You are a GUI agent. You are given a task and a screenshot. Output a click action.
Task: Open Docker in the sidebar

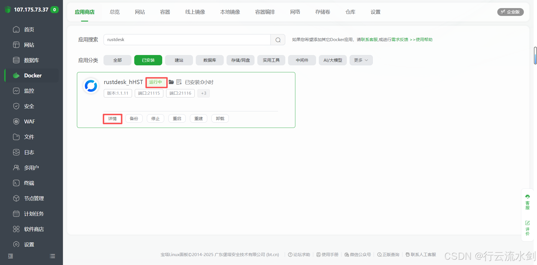(x=32, y=75)
